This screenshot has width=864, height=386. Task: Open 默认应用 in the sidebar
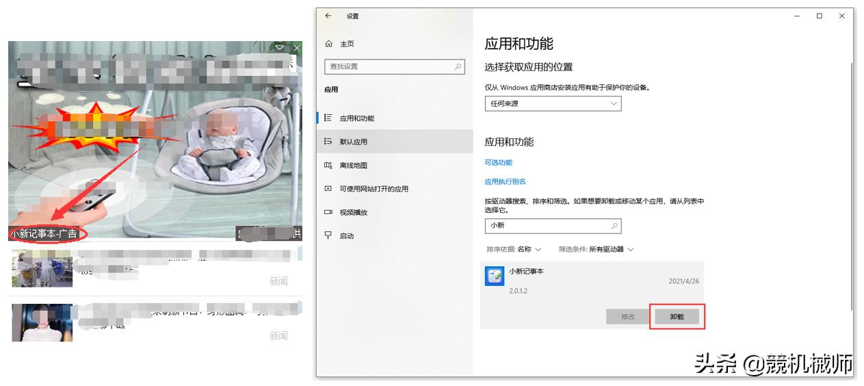click(395, 142)
